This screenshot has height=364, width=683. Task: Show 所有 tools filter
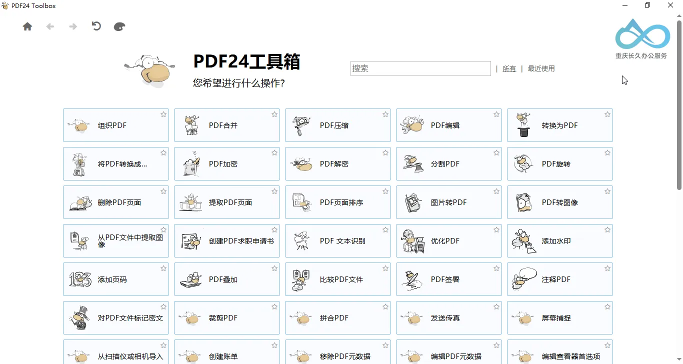click(x=509, y=68)
